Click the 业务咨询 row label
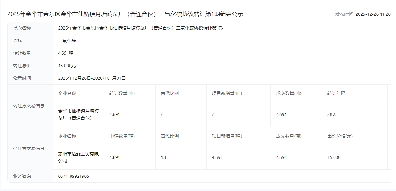This screenshot has width=396, height=191. click(x=22, y=176)
